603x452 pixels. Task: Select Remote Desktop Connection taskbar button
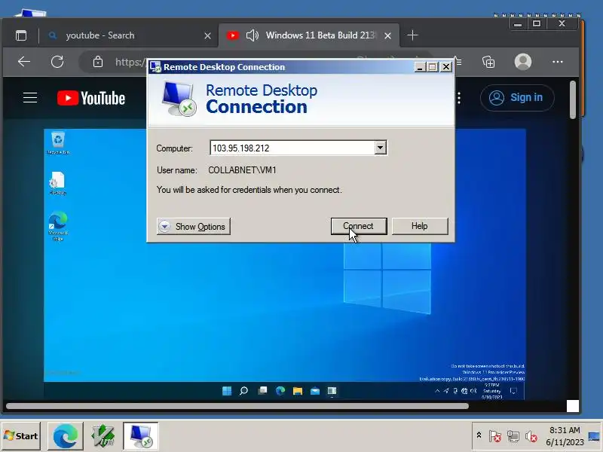point(140,436)
